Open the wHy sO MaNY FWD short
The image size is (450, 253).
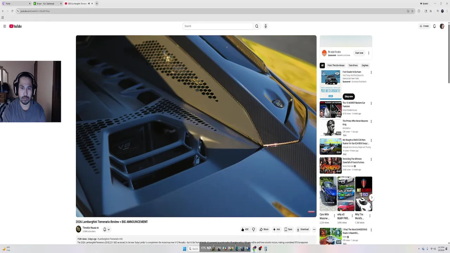coord(346,194)
